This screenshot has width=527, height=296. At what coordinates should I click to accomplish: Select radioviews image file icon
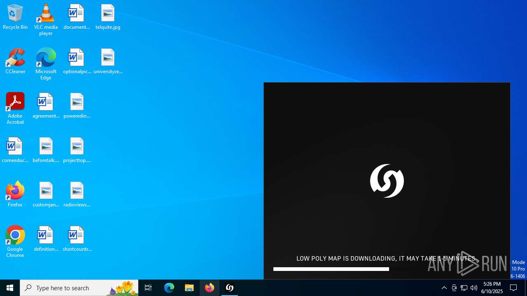coord(77,195)
